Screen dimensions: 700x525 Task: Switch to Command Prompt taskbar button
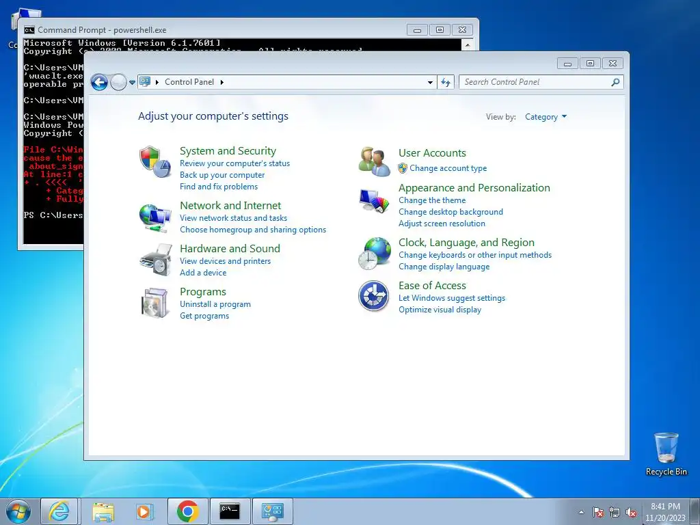pos(230,511)
